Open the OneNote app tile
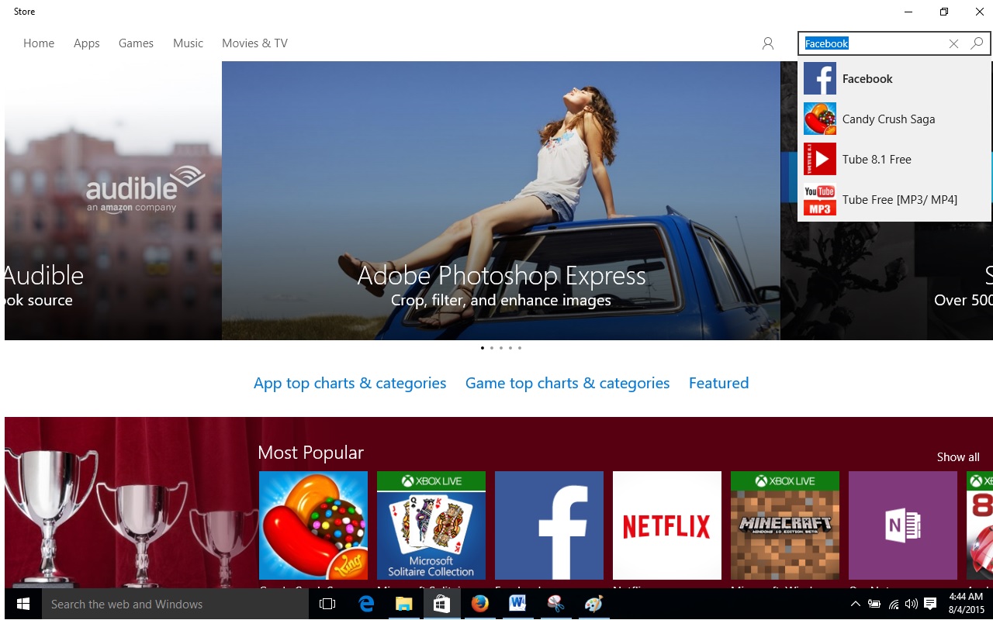Screen dimensions: 993x620 (903, 525)
